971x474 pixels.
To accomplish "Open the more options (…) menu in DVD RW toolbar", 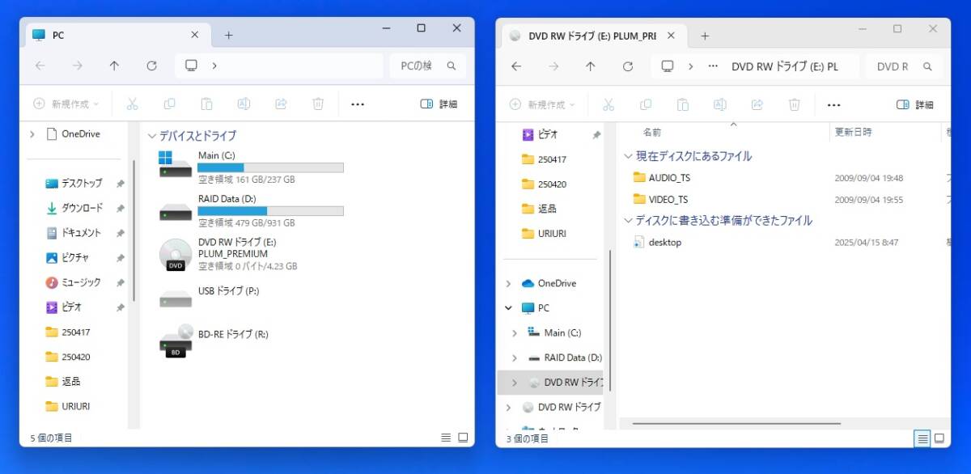I will (833, 105).
